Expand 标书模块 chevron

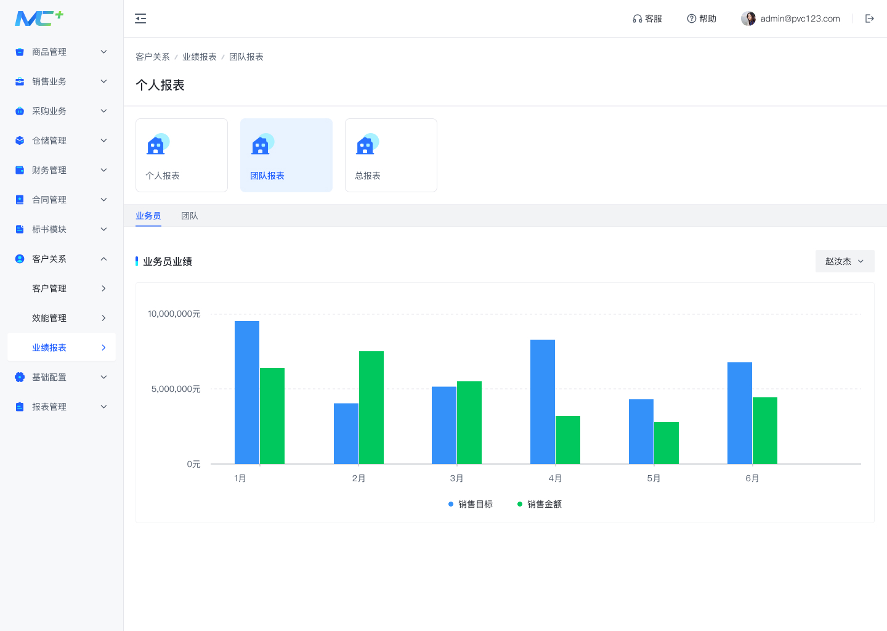pos(103,229)
